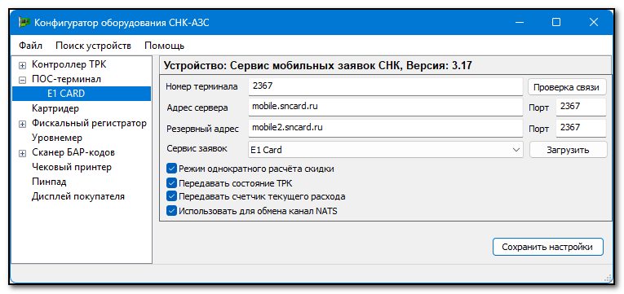
Task: Click the Адрес сервера label
Action: pos(197,108)
